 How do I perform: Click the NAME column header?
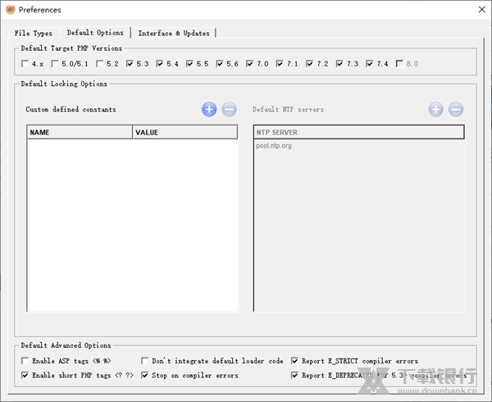pyautogui.click(x=80, y=132)
